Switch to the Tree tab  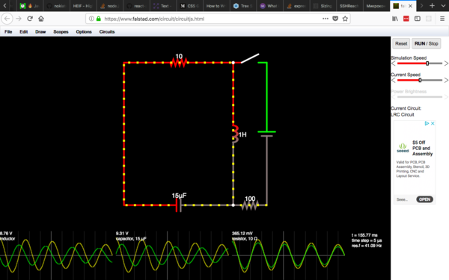[242, 6]
